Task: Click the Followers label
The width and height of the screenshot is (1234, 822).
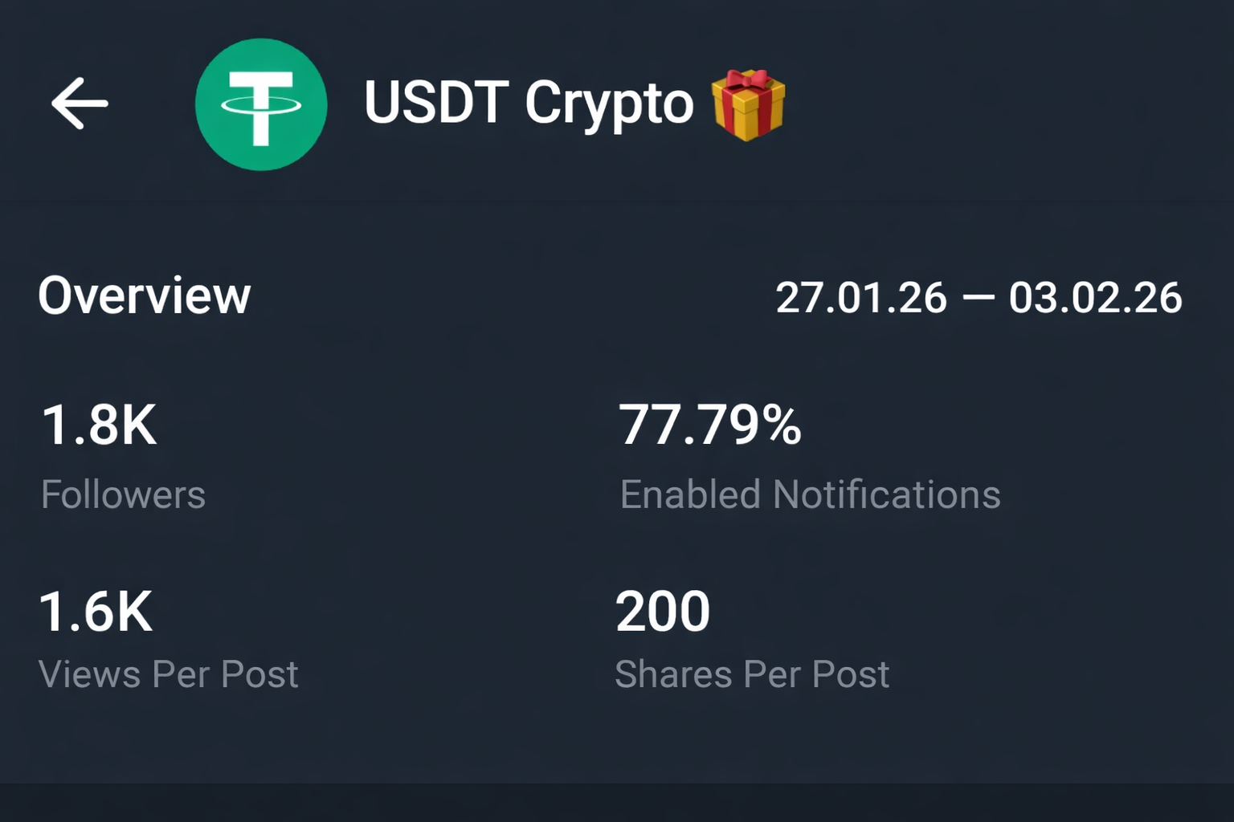Action: point(122,494)
